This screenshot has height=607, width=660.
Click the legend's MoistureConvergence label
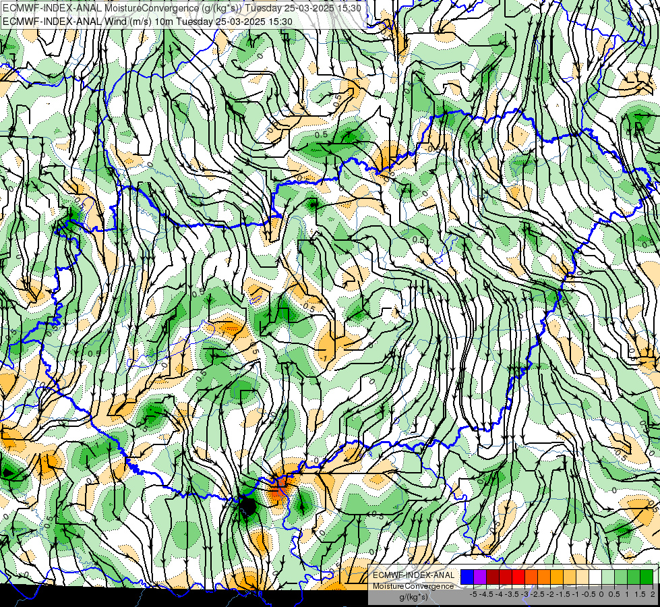coord(413,586)
